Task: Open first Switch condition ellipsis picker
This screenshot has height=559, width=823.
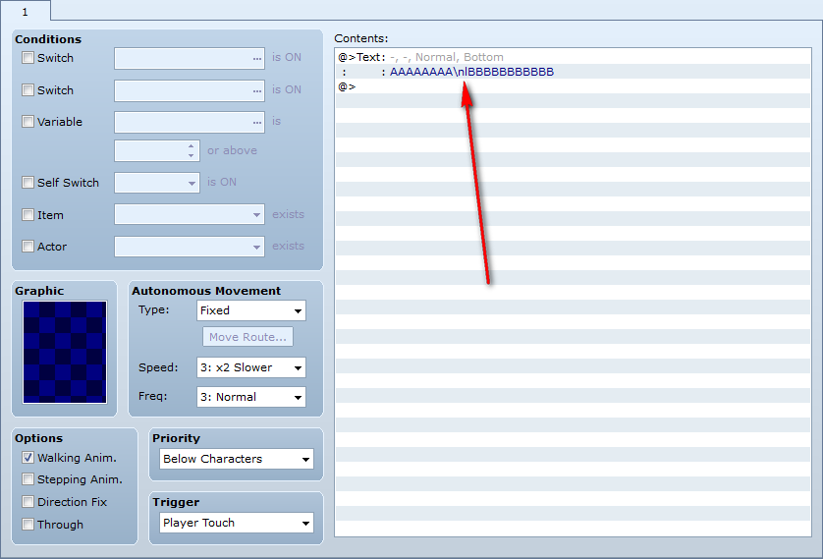Action: (x=256, y=58)
